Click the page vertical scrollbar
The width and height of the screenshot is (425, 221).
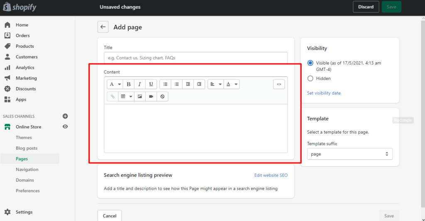[x=423, y=114]
